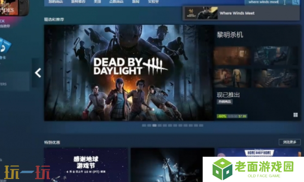This screenshot has width=304, height=182.
Task: Open the 您的商店 store menu
Action: pyautogui.click(x=55, y=2)
